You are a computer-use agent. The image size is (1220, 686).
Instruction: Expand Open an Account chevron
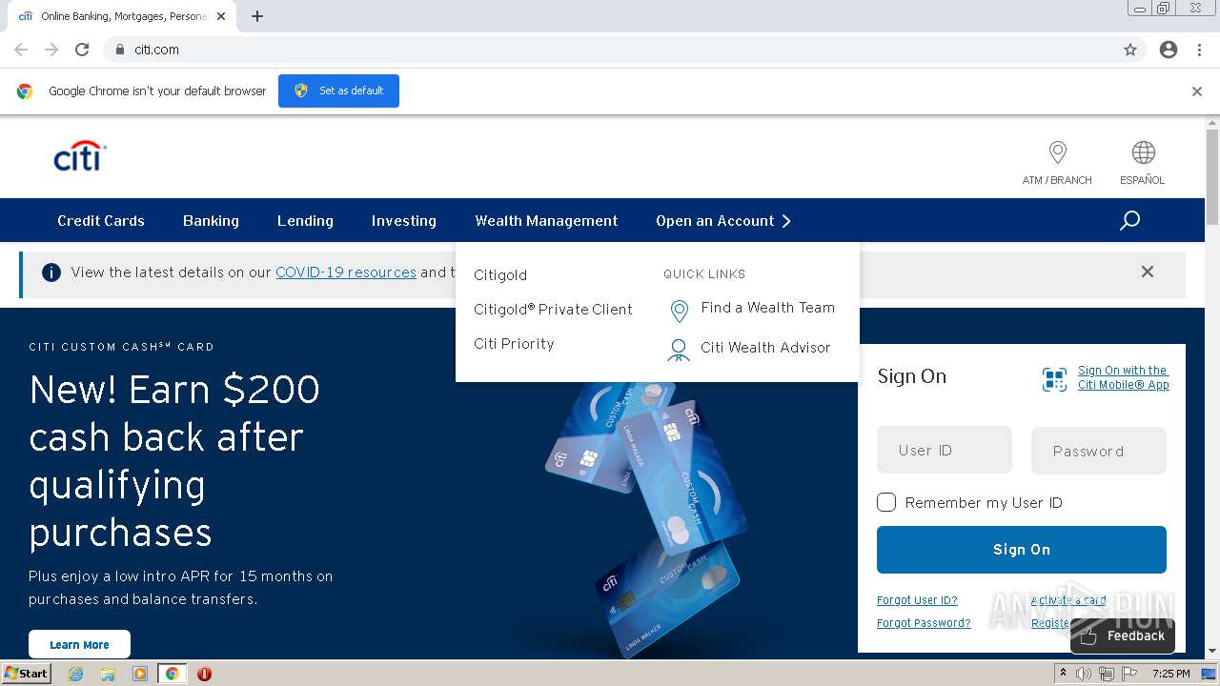click(x=786, y=221)
